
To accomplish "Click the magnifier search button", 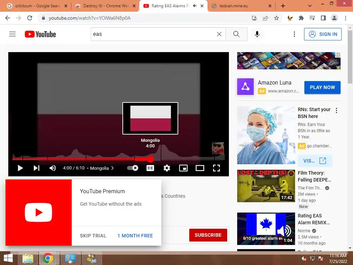I will (x=236, y=34).
